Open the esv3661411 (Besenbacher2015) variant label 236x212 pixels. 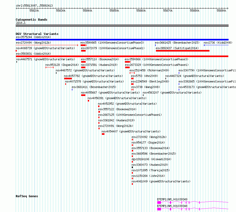click(94, 87)
